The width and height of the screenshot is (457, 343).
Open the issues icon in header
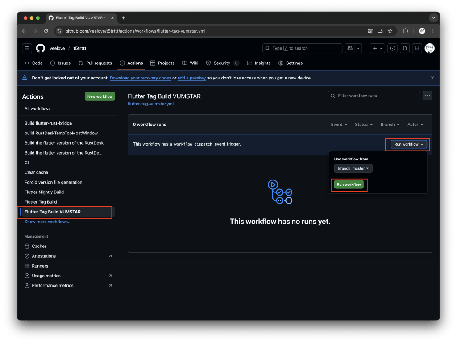coord(392,48)
